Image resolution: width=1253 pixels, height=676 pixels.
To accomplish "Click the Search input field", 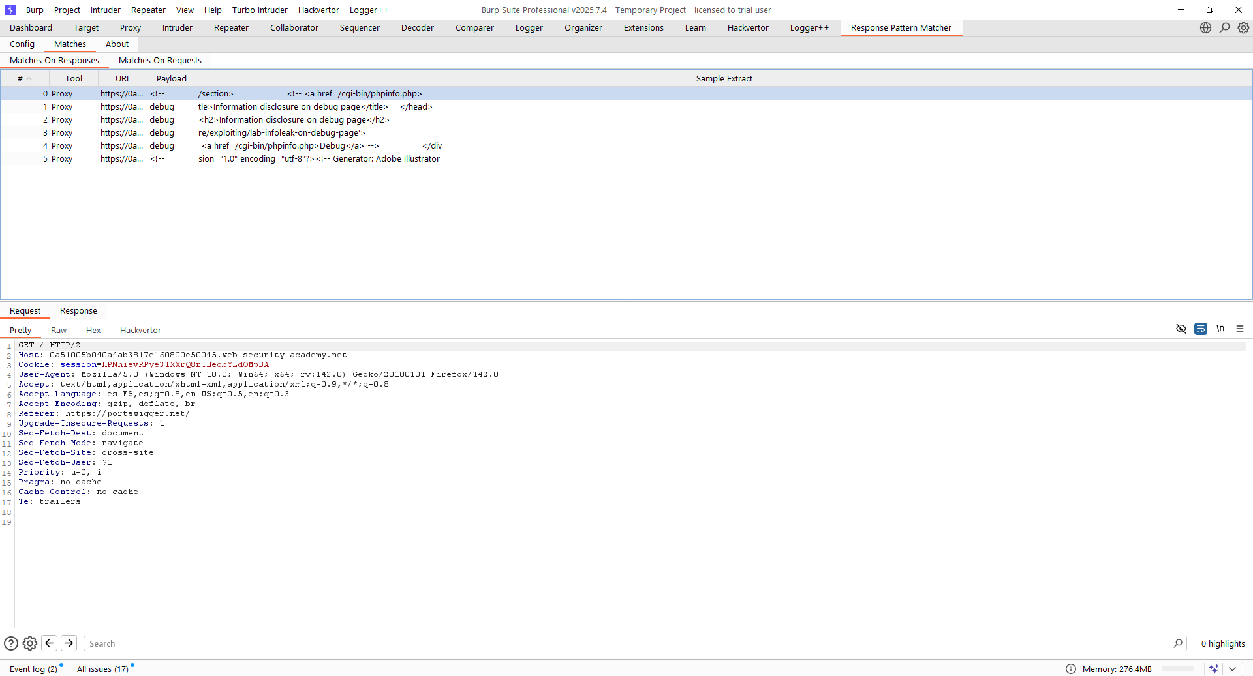I will (x=626, y=643).
